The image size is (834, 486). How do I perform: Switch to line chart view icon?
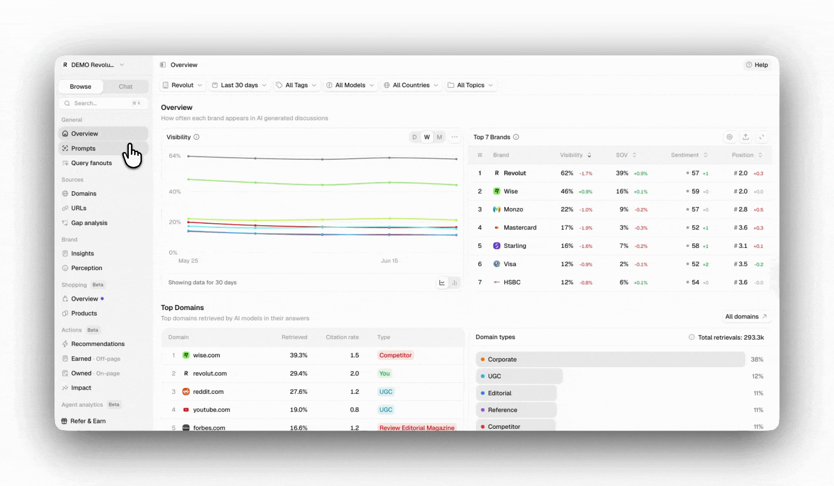pyautogui.click(x=442, y=283)
